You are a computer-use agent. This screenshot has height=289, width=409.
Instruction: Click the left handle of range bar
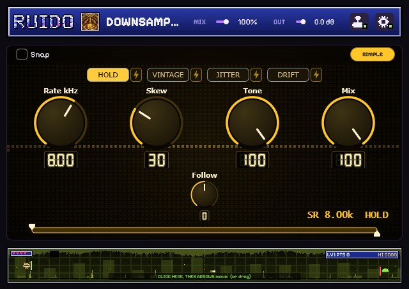pyautogui.click(x=32, y=226)
